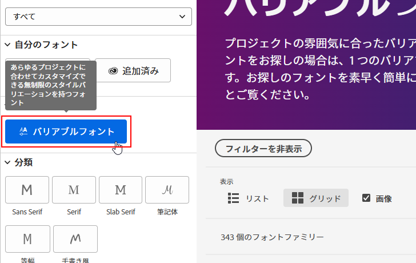Screen dimensions: 416x263
Task: Select the 等幅 monospace classification tile
Action: pos(27,239)
